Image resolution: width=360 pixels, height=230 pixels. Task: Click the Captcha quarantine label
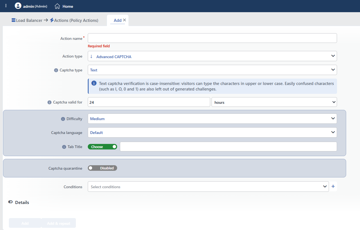tap(65, 168)
